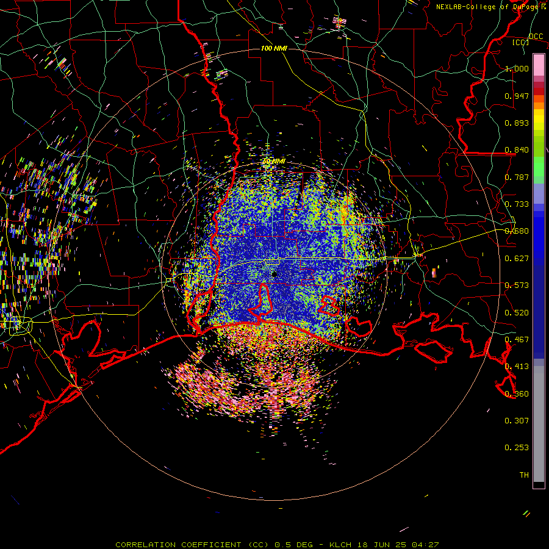Select the 0.893 scale value
The image size is (549, 549).
517,123
